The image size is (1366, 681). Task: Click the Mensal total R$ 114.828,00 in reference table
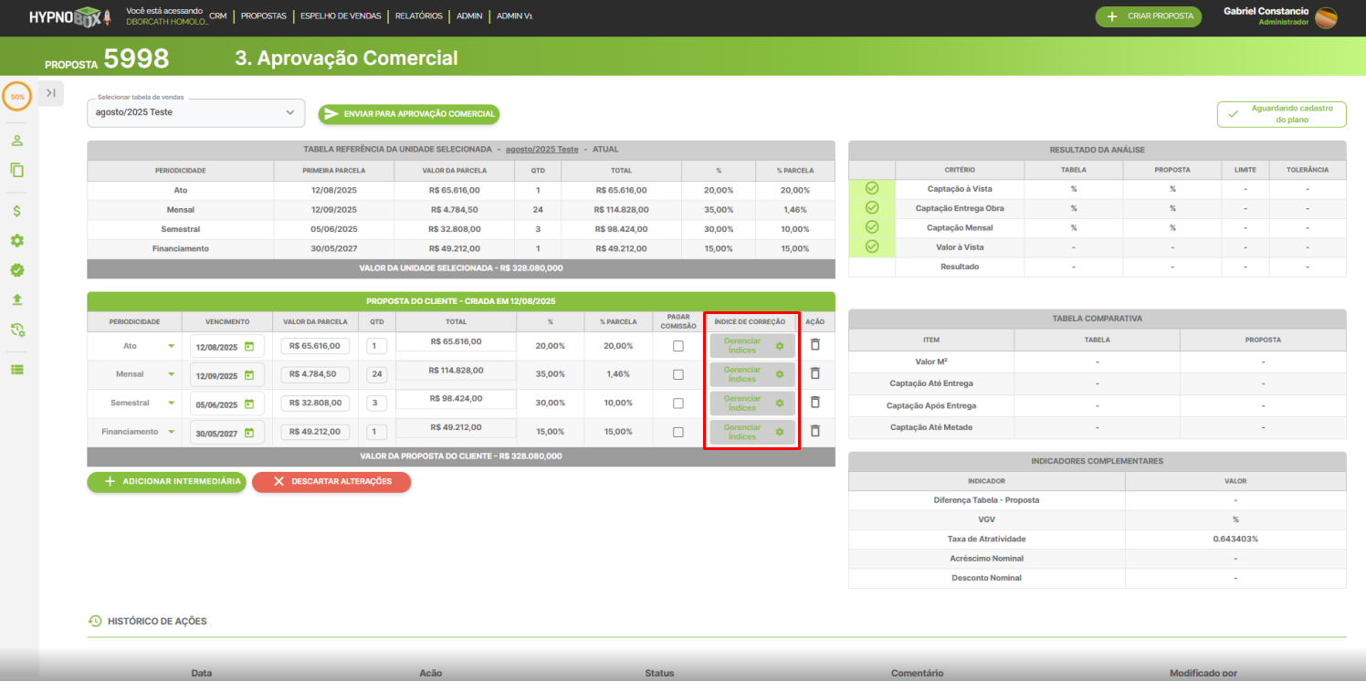(621, 209)
